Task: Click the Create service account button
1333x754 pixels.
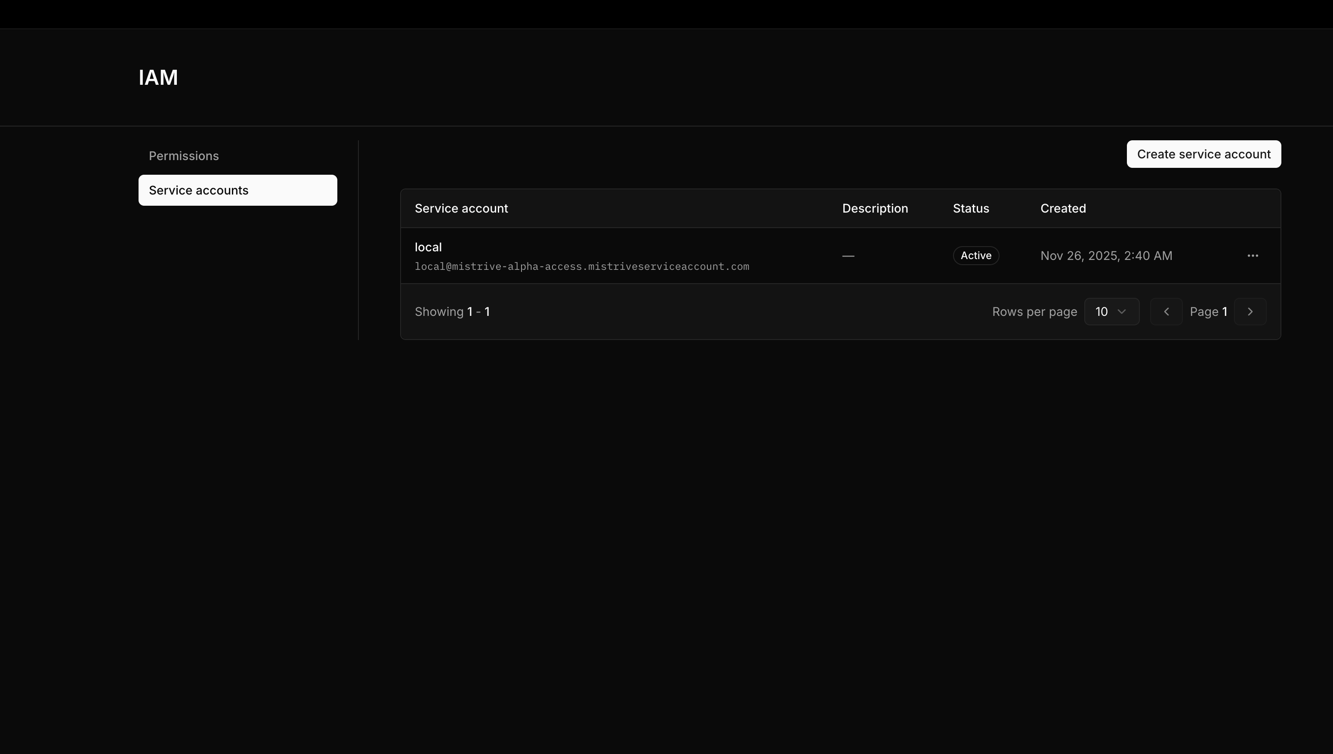Action: click(1203, 154)
